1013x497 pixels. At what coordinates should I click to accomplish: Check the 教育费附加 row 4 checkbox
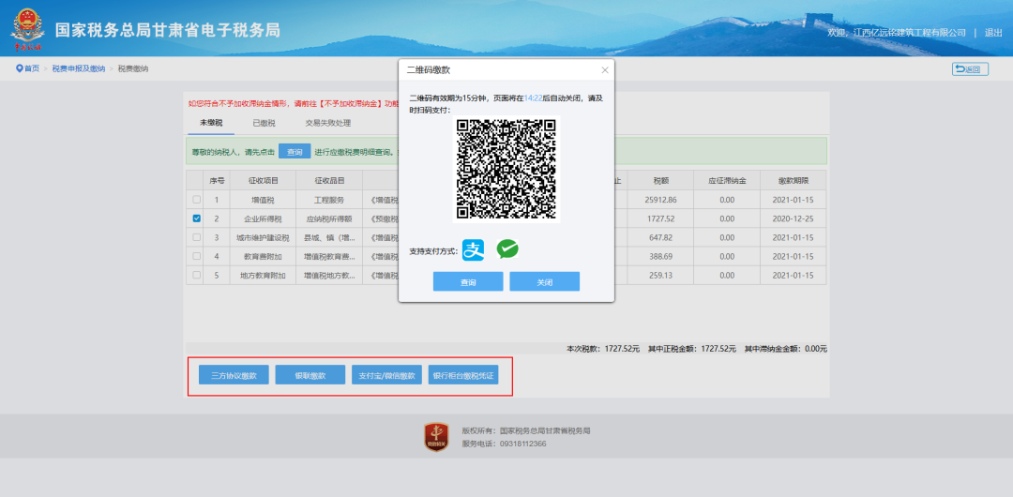pos(196,256)
